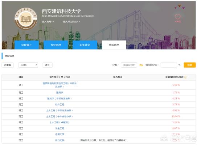Select the 录取信息 tab
The width and height of the screenshot is (201, 145).
(x=114, y=45)
